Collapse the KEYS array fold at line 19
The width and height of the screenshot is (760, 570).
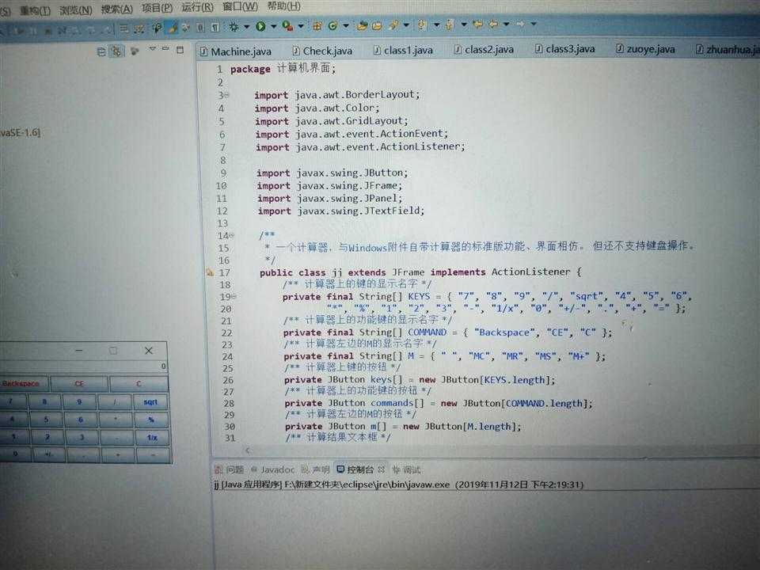[x=234, y=296]
